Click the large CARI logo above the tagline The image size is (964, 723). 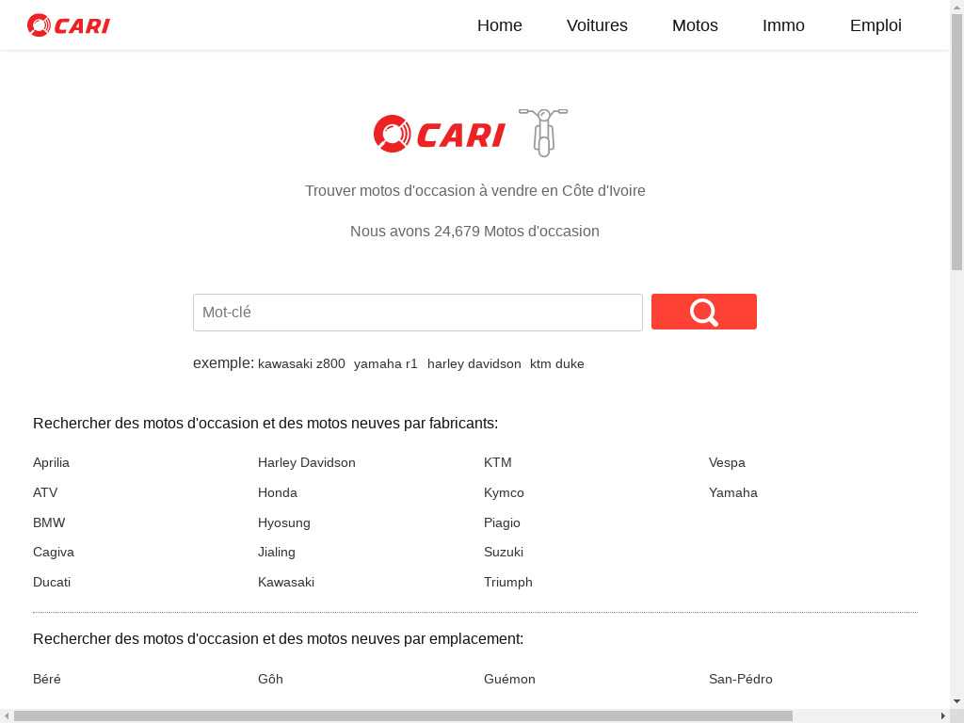[x=440, y=134]
